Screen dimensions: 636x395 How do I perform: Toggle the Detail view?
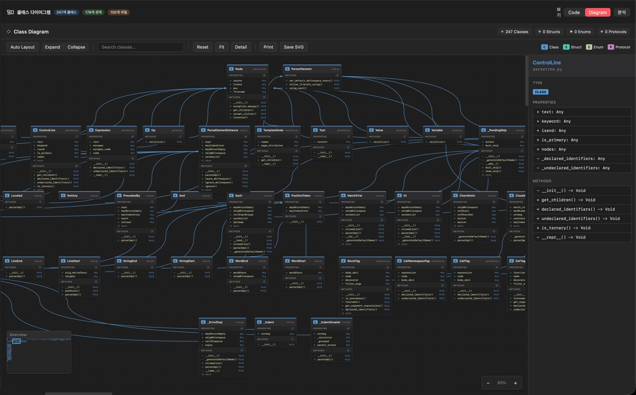(x=241, y=47)
